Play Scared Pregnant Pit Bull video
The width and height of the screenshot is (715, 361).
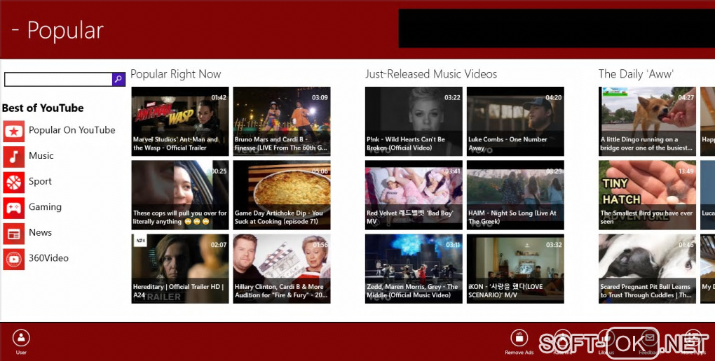point(647,269)
